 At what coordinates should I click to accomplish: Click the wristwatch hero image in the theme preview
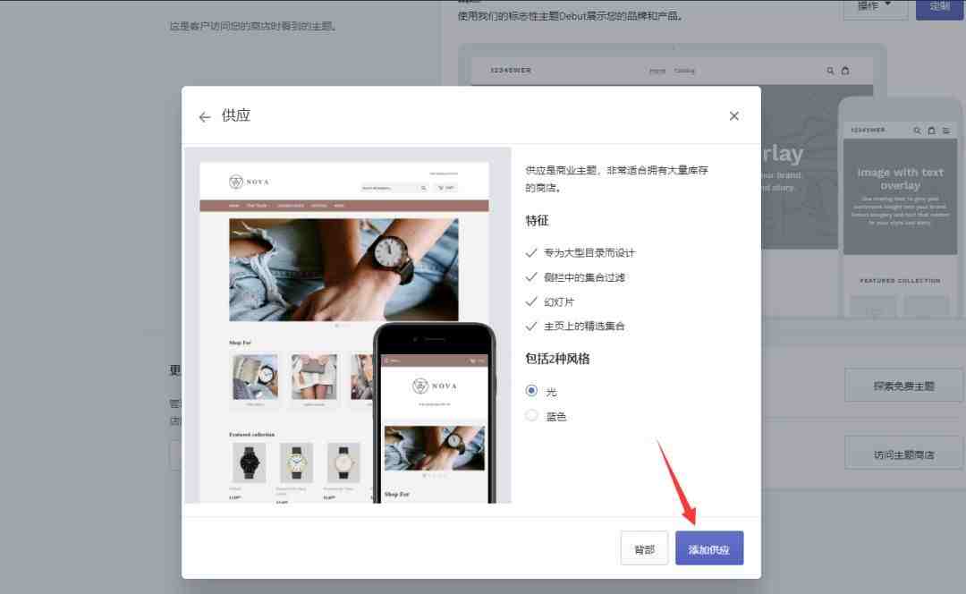(343, 269)
